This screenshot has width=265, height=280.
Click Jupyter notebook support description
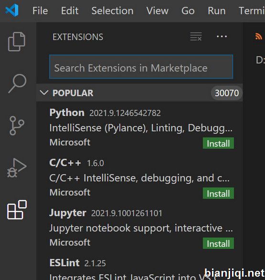coord(141,228)
